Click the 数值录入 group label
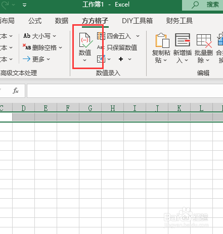223x234 pixels. click(x=108, y=73)
